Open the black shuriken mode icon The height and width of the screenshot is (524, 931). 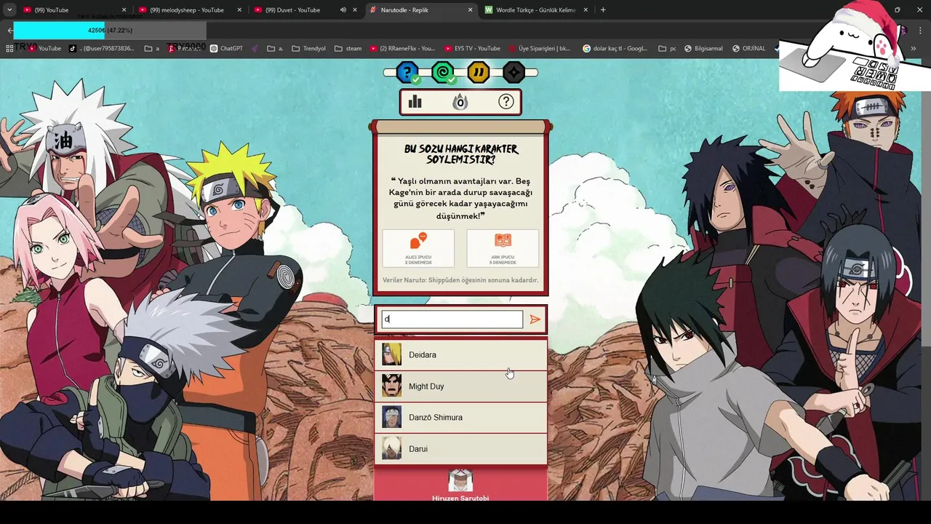514,72
